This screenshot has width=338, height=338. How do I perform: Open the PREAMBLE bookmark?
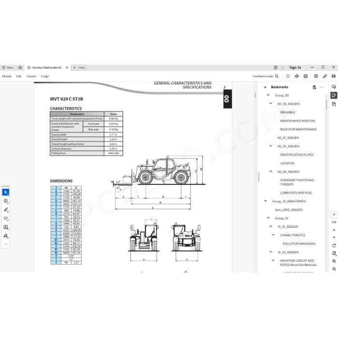click(x=288, y=113)
